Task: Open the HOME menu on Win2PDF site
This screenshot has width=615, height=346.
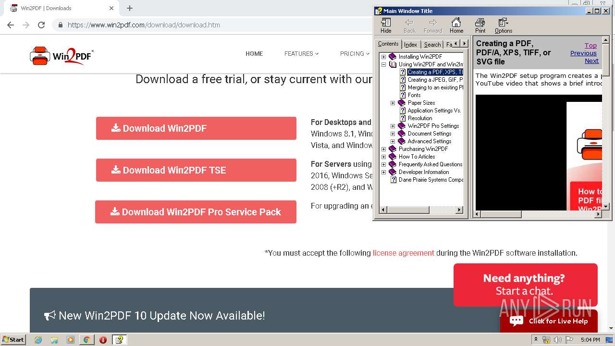Action: click(x=254, y=54)
